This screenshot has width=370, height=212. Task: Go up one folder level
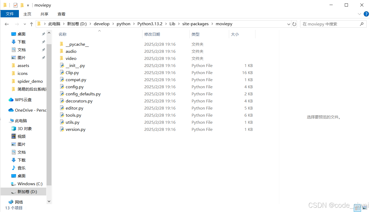point(32,24)
